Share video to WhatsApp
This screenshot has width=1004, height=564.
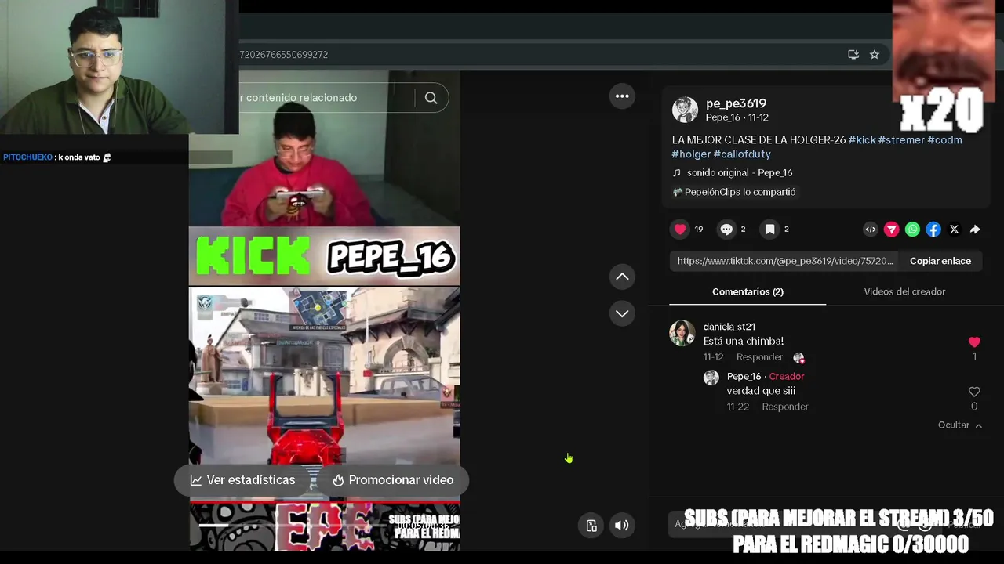click(x=912, y=230)
